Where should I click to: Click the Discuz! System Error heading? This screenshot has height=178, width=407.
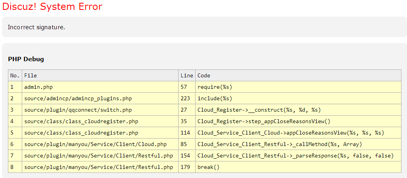tap(52, 7)
